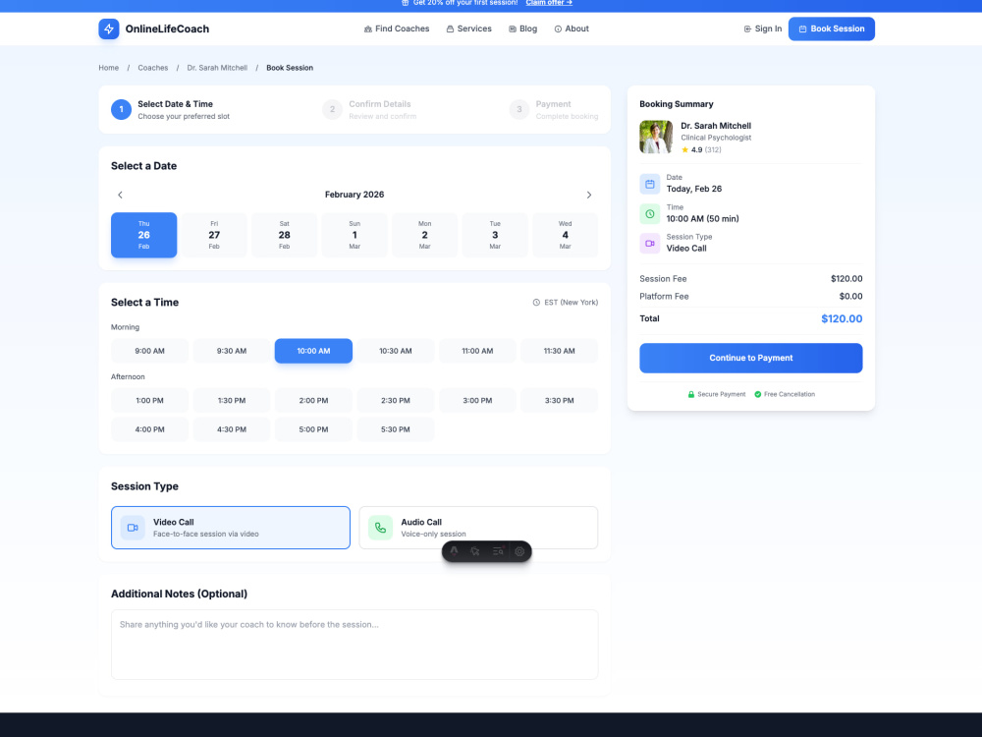
Task: Choose the 1:30 PM time slot
Action: pos(232,401)
